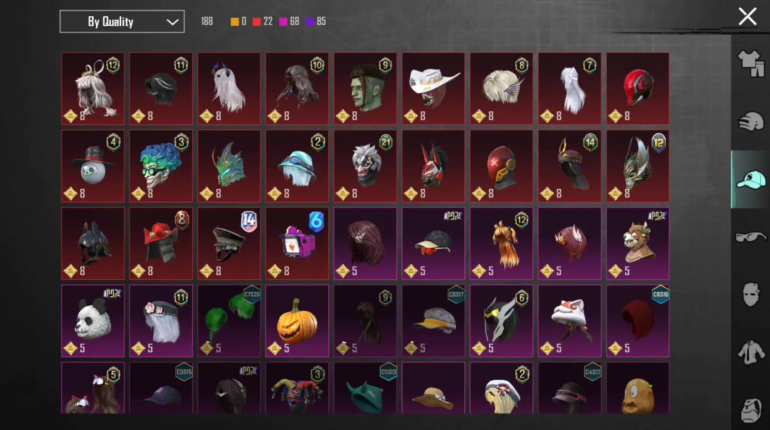This screenshot has height=430, width=770.
Task: Select the jack-o-lantern pumpkin head item
Action: tap(297, 321)
